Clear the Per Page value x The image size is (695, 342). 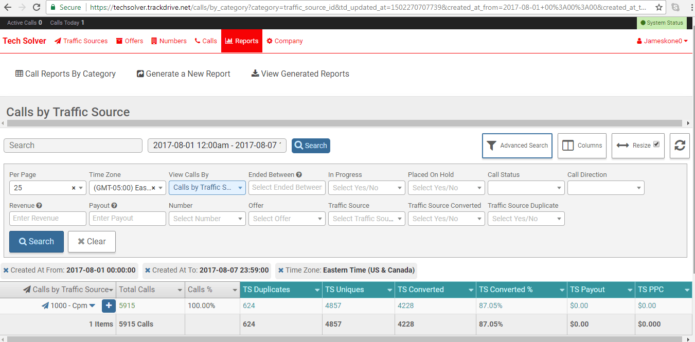point(74,188)
